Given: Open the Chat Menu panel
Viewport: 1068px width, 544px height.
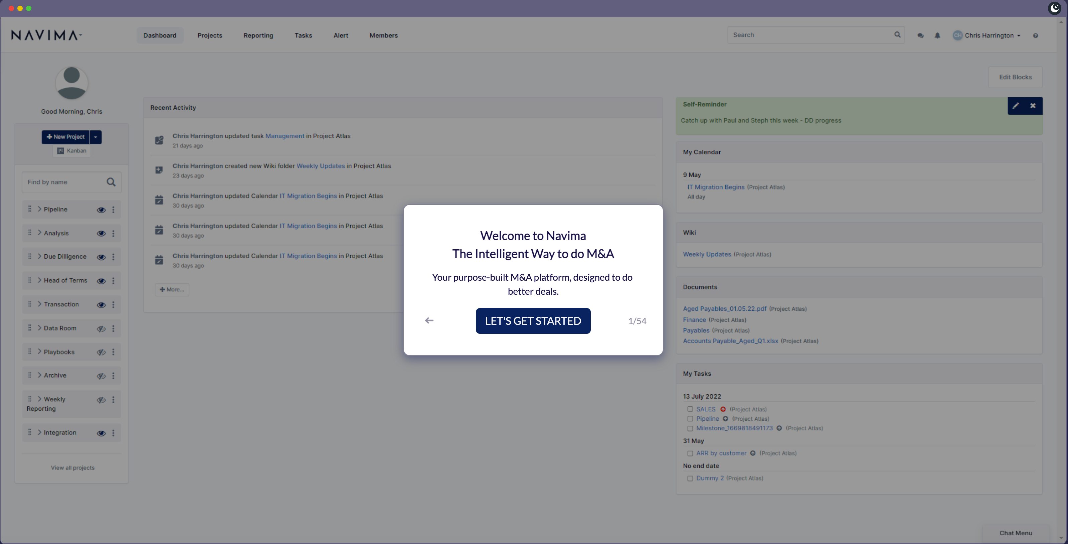Looking at the screenshot, I should click(x=1016, y=533).
